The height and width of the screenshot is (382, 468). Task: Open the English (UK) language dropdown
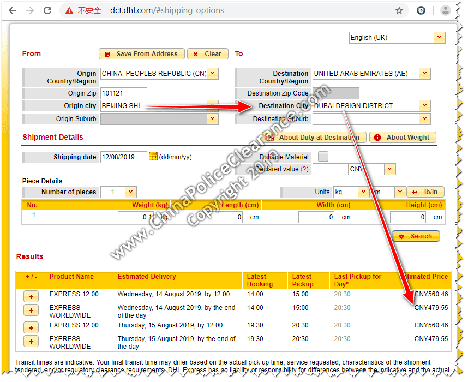point(439,38)
